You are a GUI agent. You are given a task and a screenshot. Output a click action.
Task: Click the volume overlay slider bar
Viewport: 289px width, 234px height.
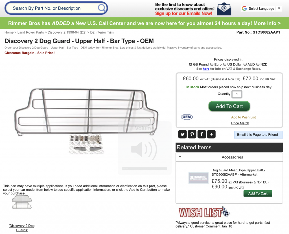click(x=144, y=169)
